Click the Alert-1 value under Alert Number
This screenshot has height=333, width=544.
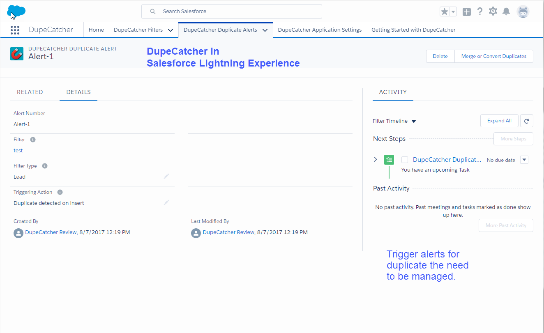point(22,124)
